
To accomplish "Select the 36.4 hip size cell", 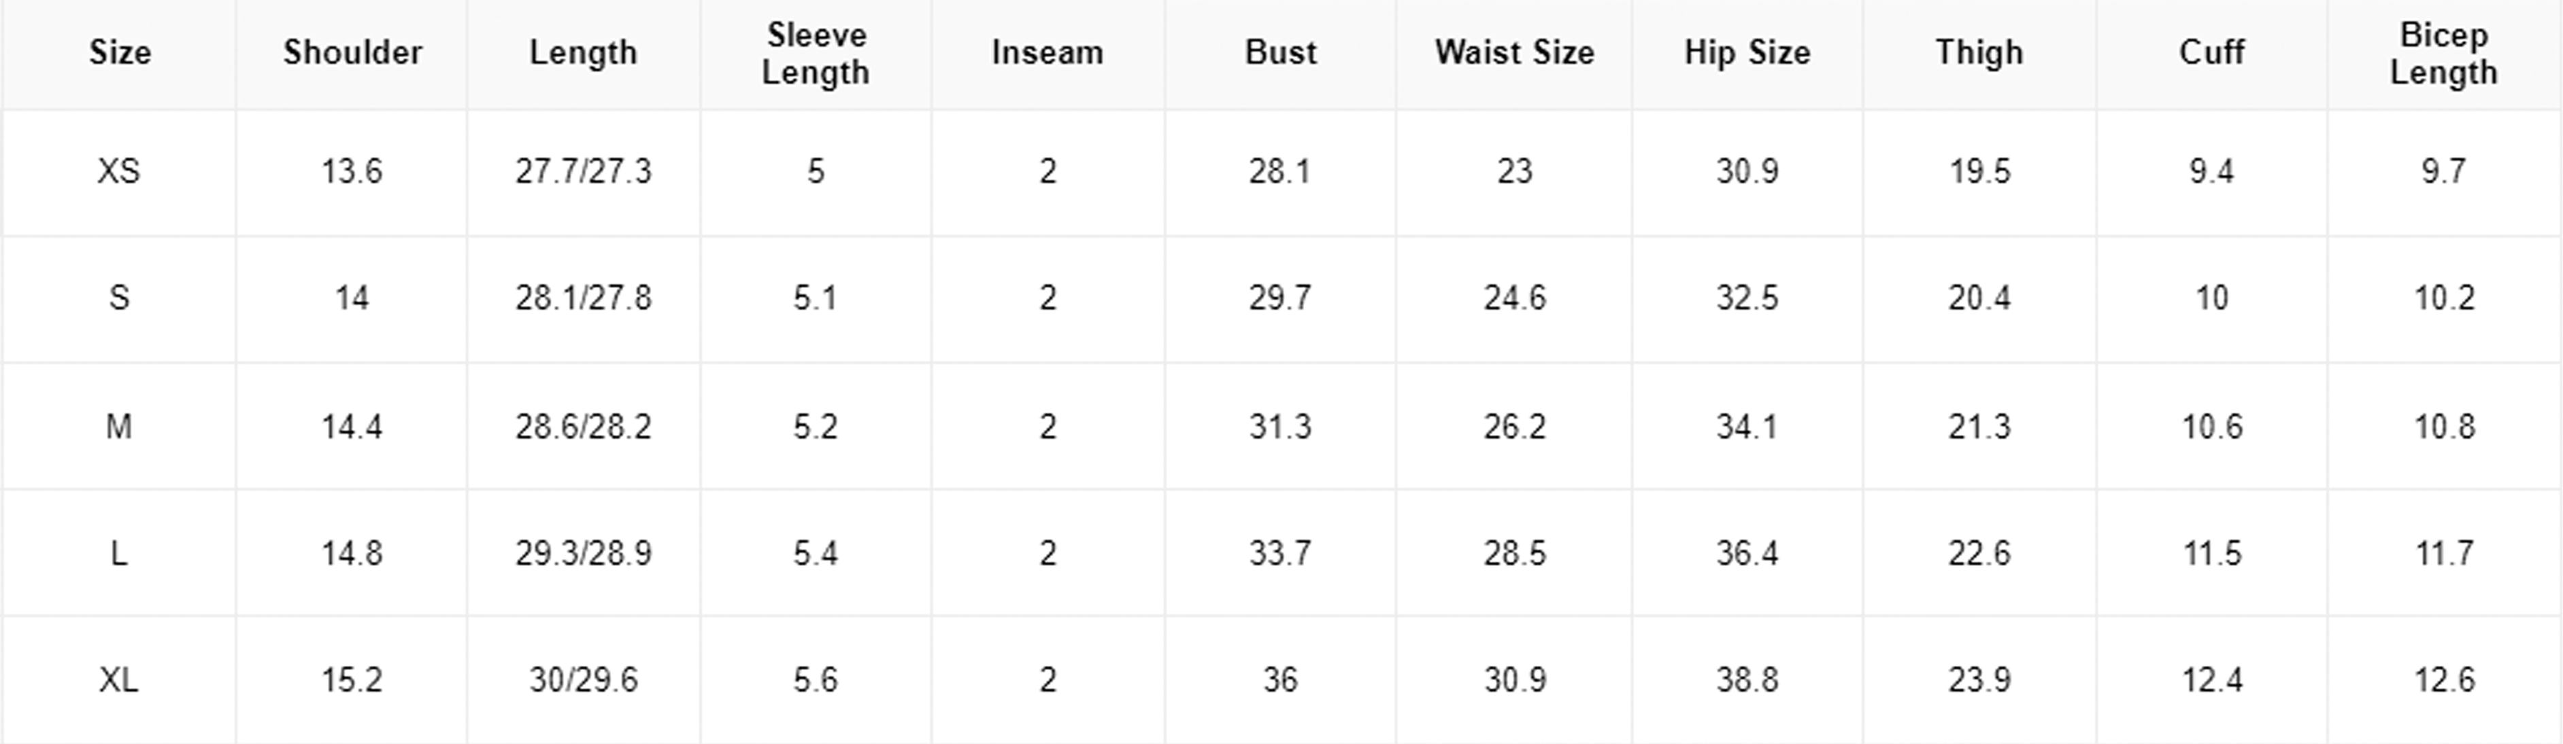I will coord(1747,553).
